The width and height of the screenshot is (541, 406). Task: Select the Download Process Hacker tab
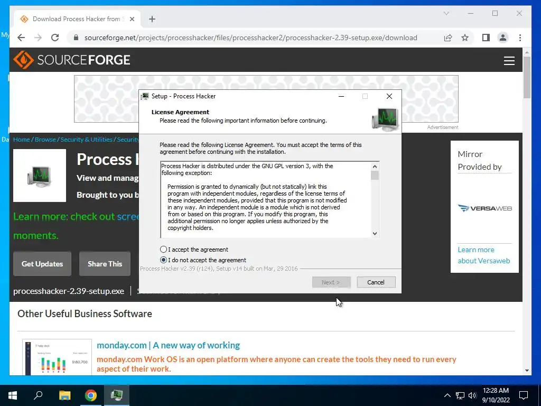tap(77, 19)
